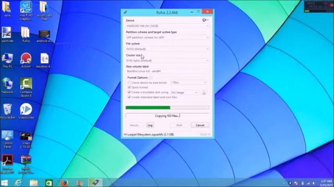Click the filesystem.squashfs status bar text

coord(149,135)
